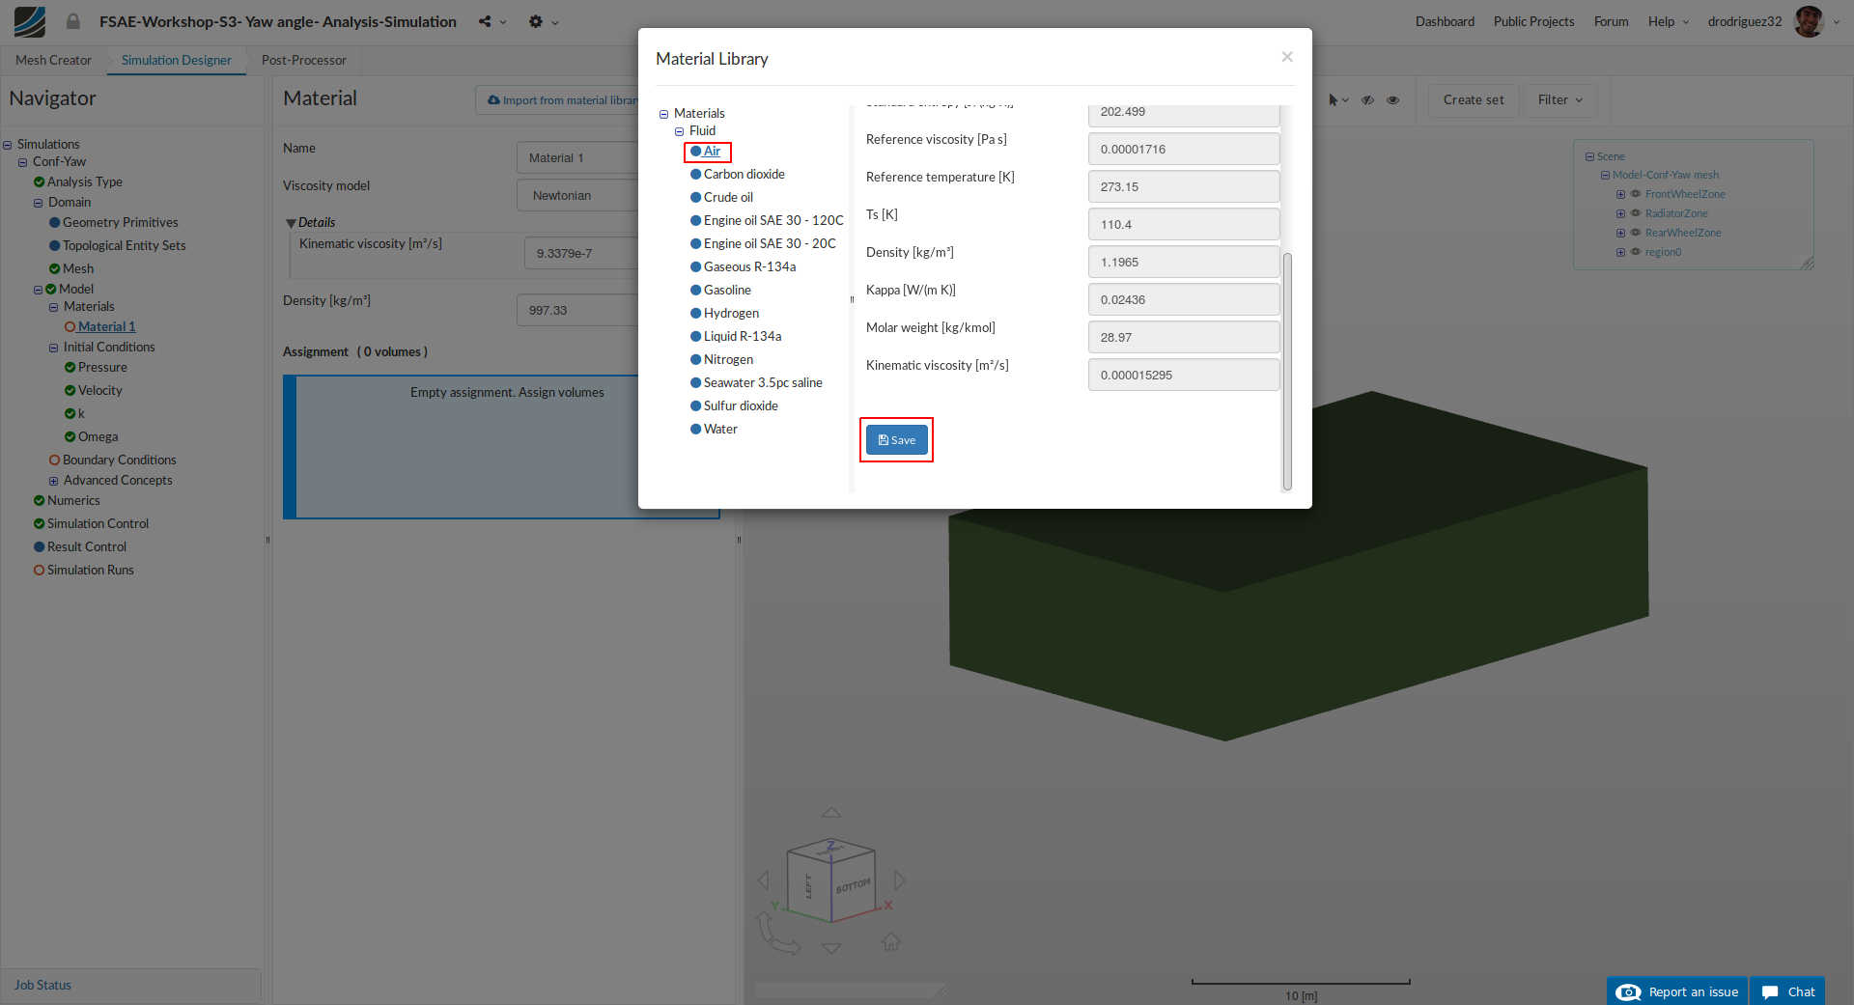Open the project settings gear icon
Image resolution: width=1854 pixels, height=1005 pixels.
536,21
